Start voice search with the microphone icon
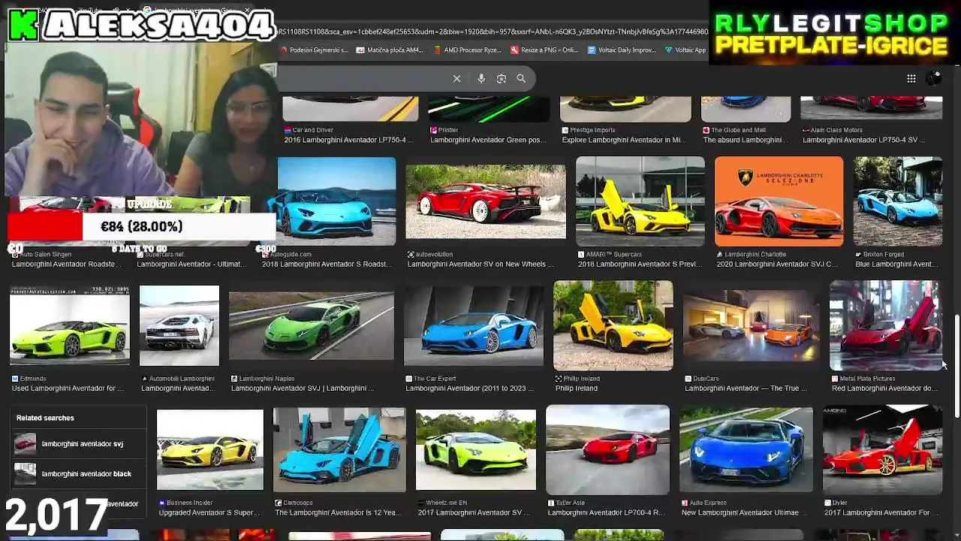 pyautogui.click(x=481, y=78)
